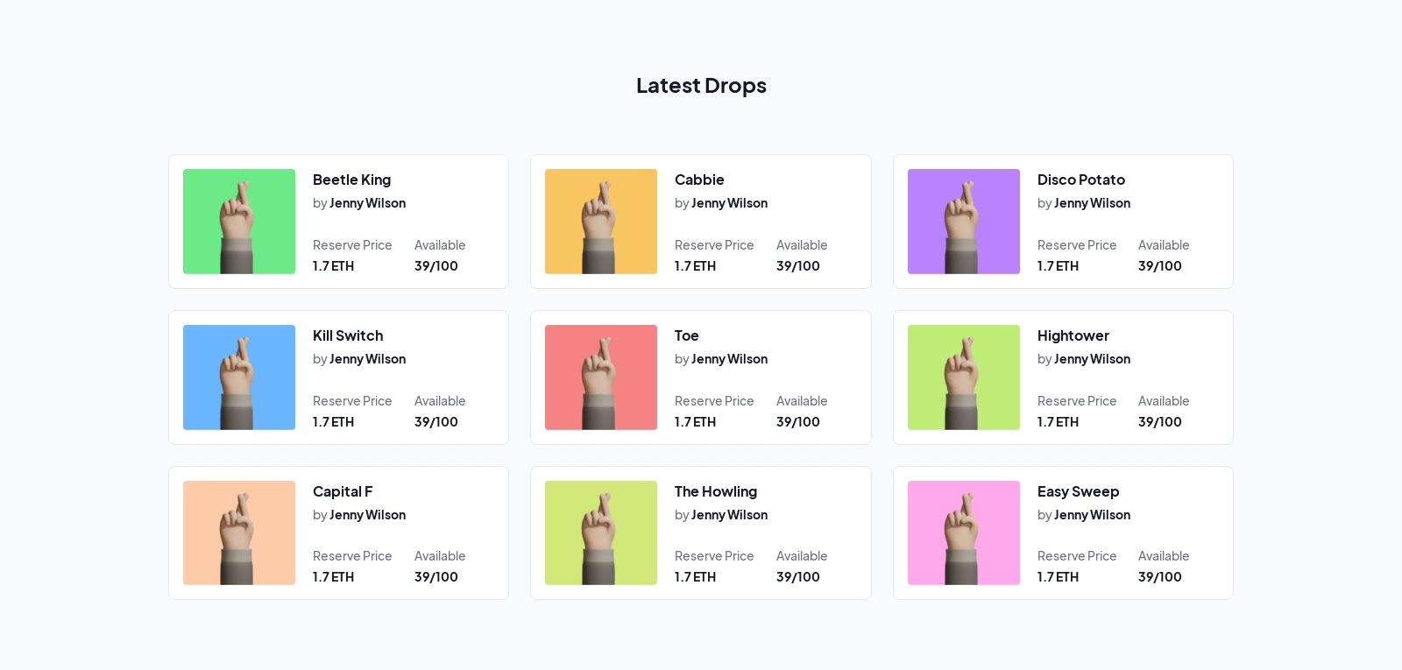Image resolution: width=1402 pixels, height=670 pixels.
Task: Open Jenny Wilson under Beetle King
Action: 368,203
